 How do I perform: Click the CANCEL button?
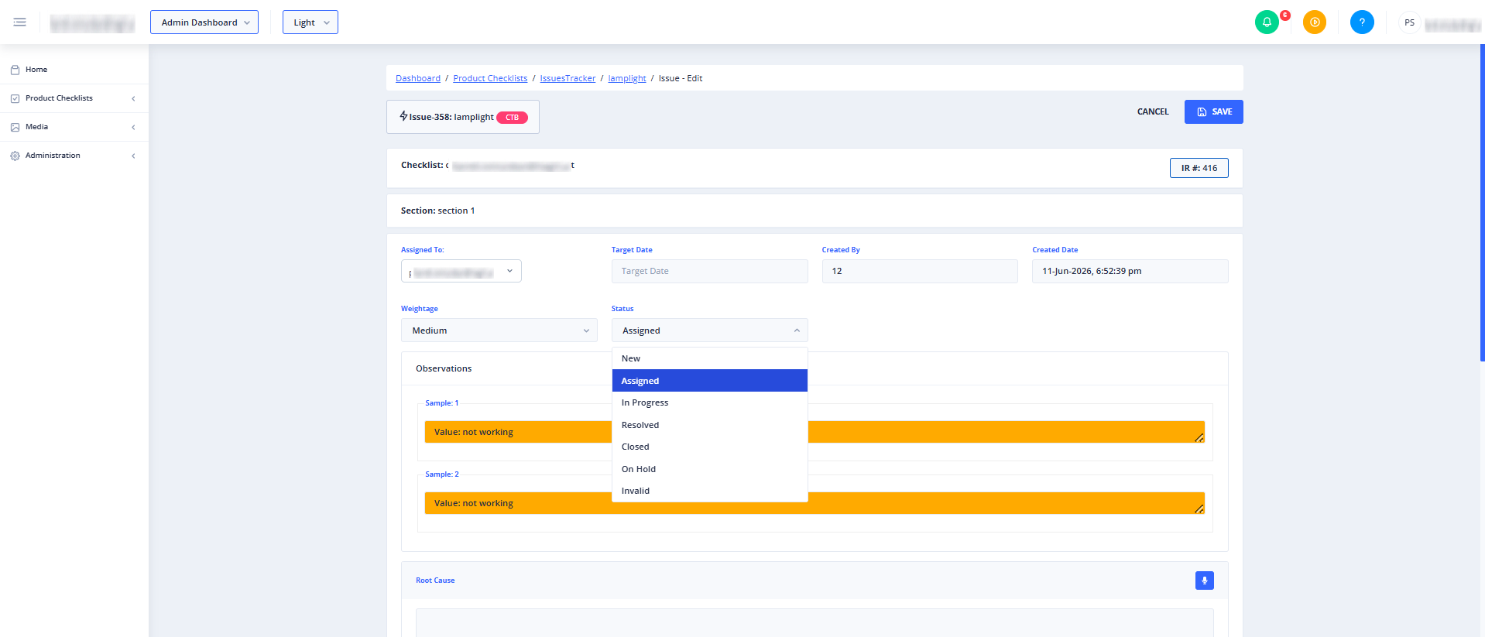(1153, 111)
